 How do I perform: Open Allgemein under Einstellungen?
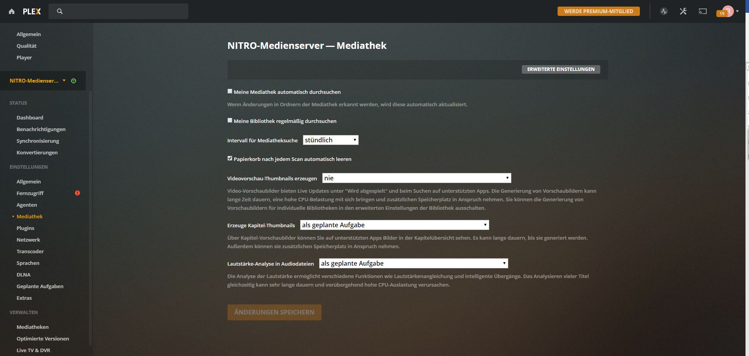[x=29, y=181]
